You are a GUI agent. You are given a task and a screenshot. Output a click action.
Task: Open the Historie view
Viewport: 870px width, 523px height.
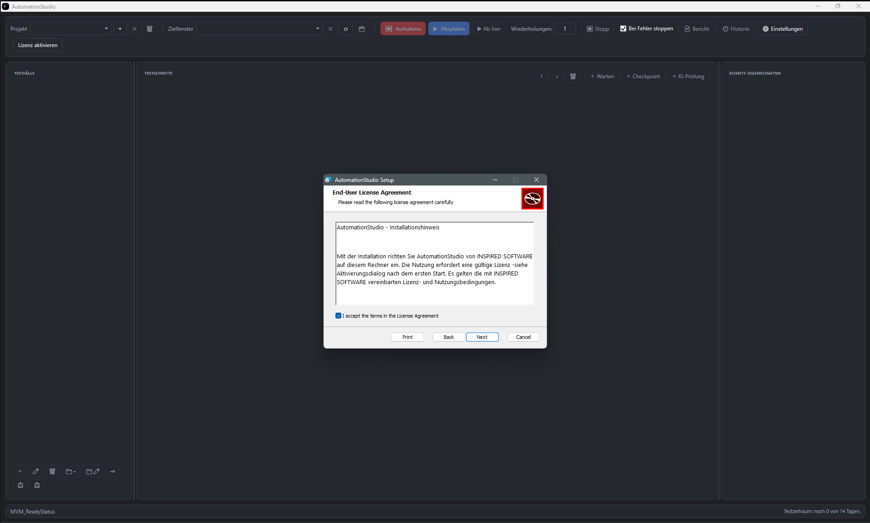click(x=736, y=29)
